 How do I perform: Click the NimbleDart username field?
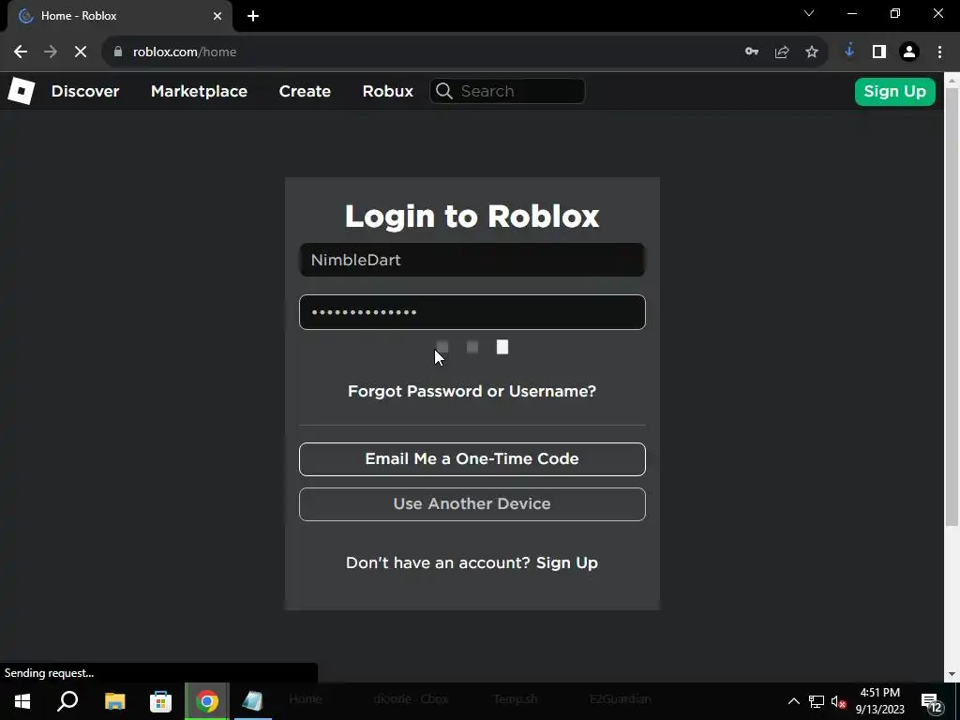[472, 260]
